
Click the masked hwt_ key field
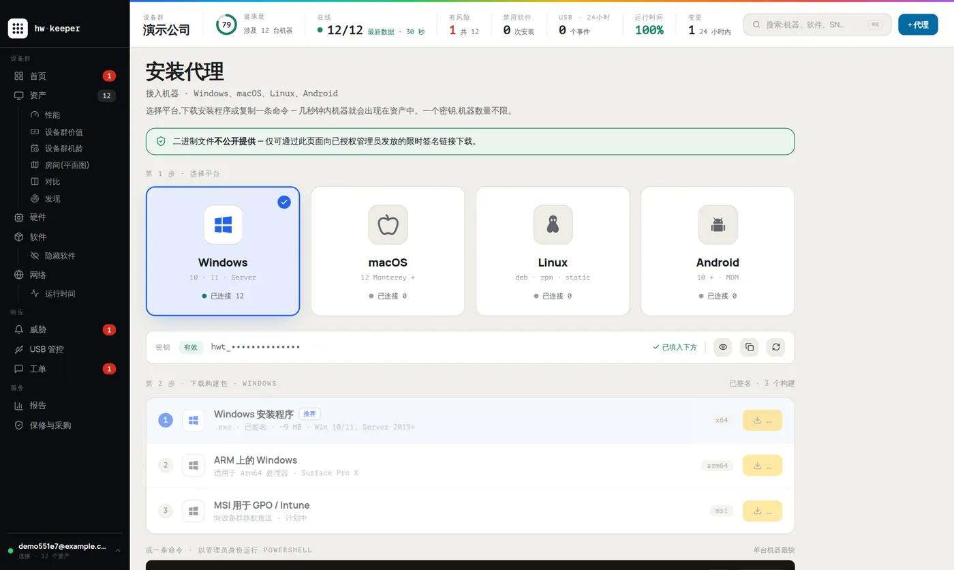[256, 347]
